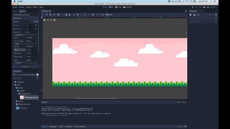230x129 pixels.
Task: Lock the selected object with lock icon
Action: (x=85, y=15)
